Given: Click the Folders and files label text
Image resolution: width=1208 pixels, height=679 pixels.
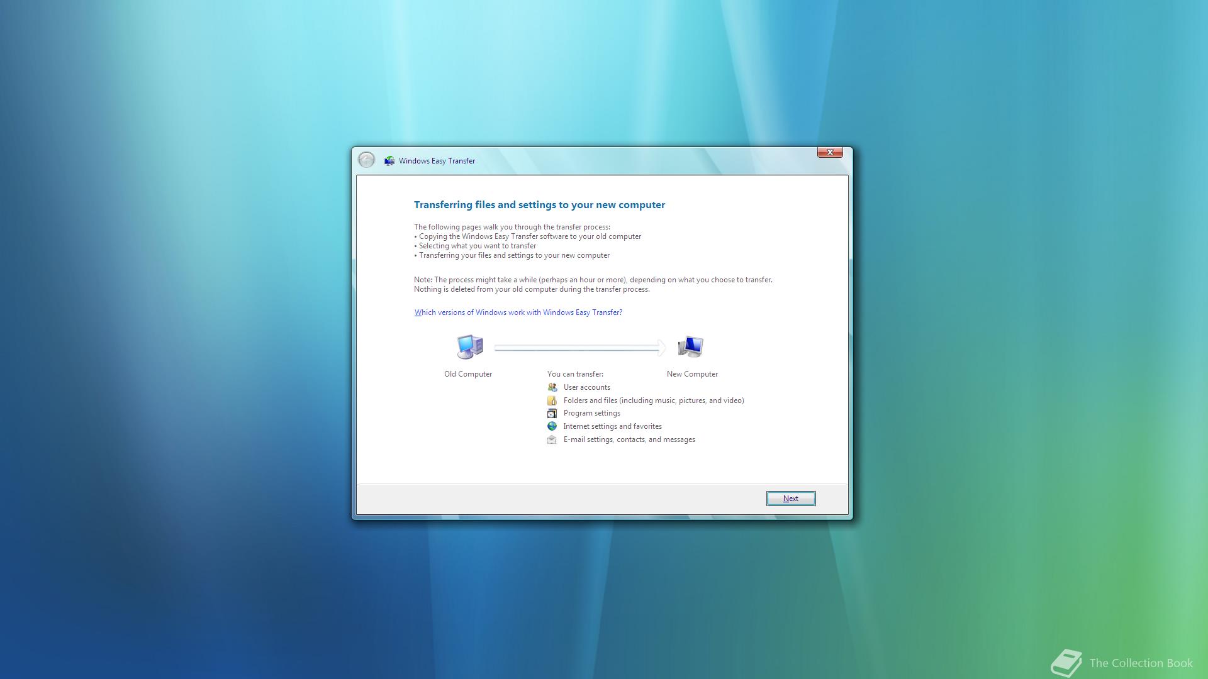Looking at the screenshot, I should pyautogui.click(x=653, y=400).
